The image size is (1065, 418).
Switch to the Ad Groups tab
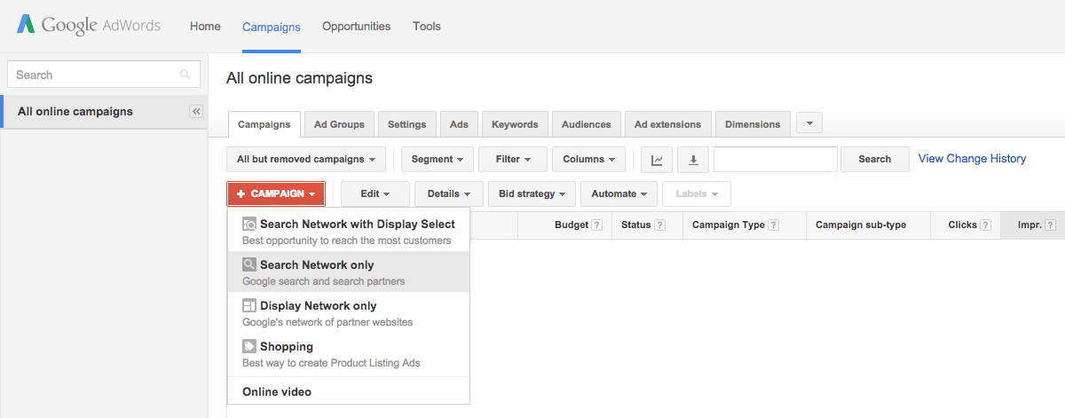[339, 124]
